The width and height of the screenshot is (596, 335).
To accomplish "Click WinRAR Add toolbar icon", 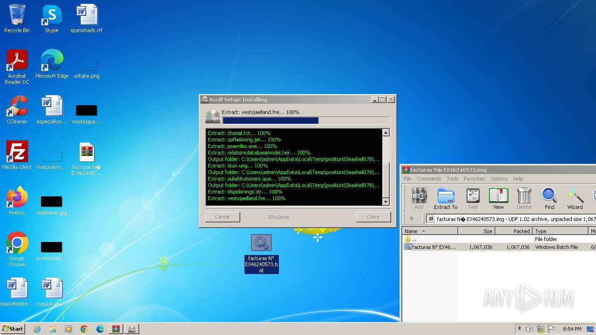I will (419, 198).
